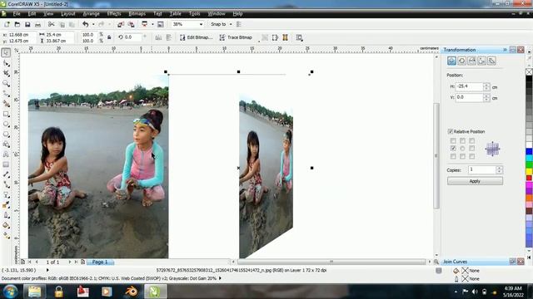The height and width of the screenshot is (299, 533).
Task: Open the Effects menu
Action: click(x=114, y=13)
